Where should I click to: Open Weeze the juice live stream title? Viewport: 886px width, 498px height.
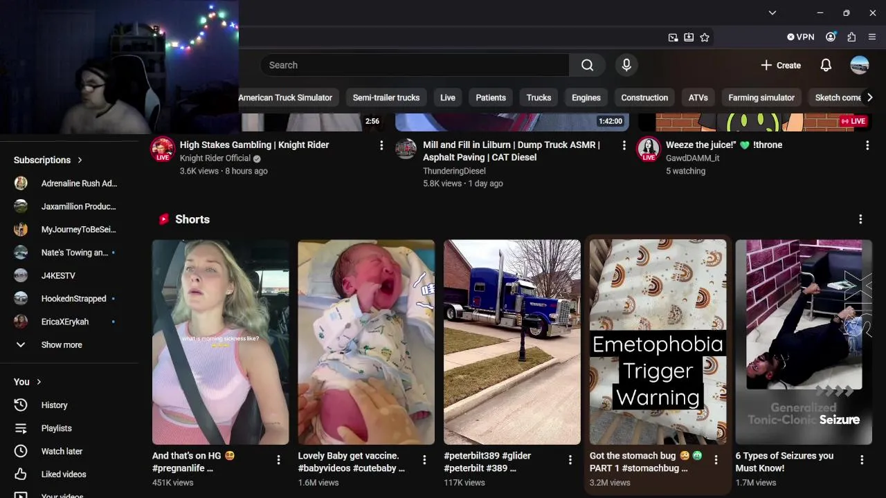724,145
